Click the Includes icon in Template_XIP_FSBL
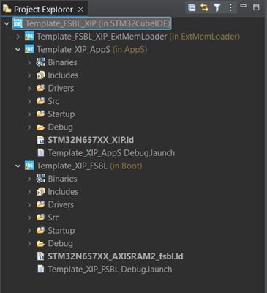The width and height of the screenshot is (267, 293). click(41, 192)
